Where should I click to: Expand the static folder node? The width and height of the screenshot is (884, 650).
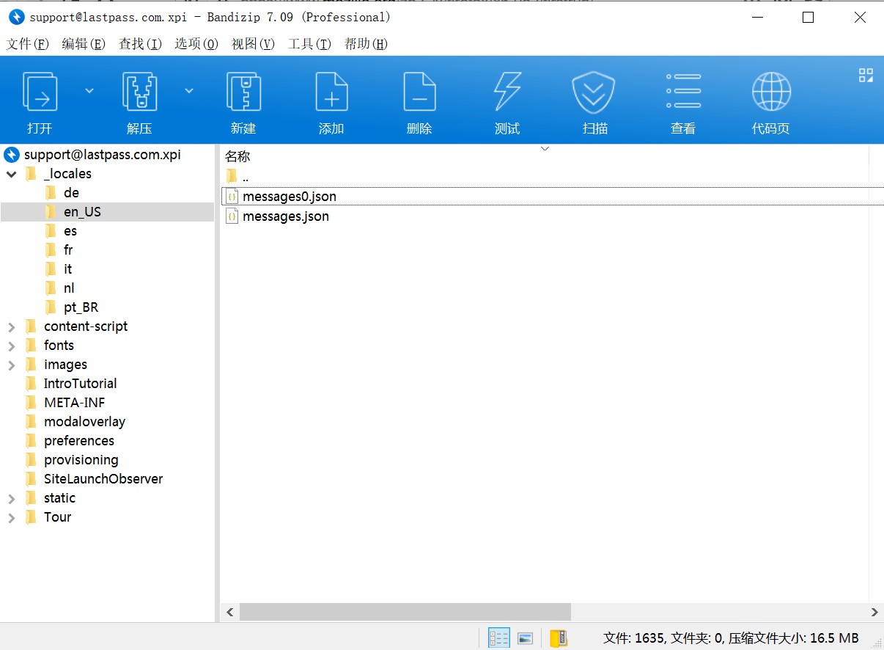12,498
